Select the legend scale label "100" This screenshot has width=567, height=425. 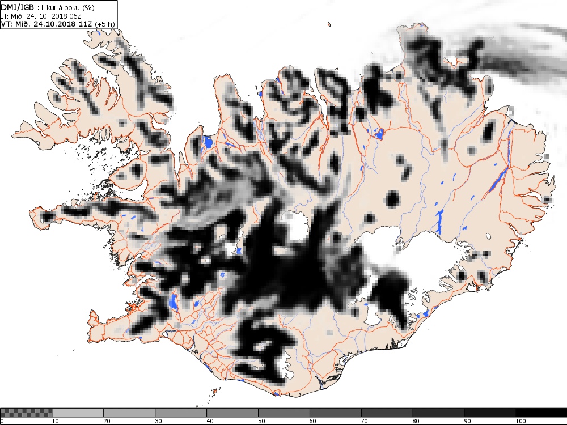(x=521, y=421)
